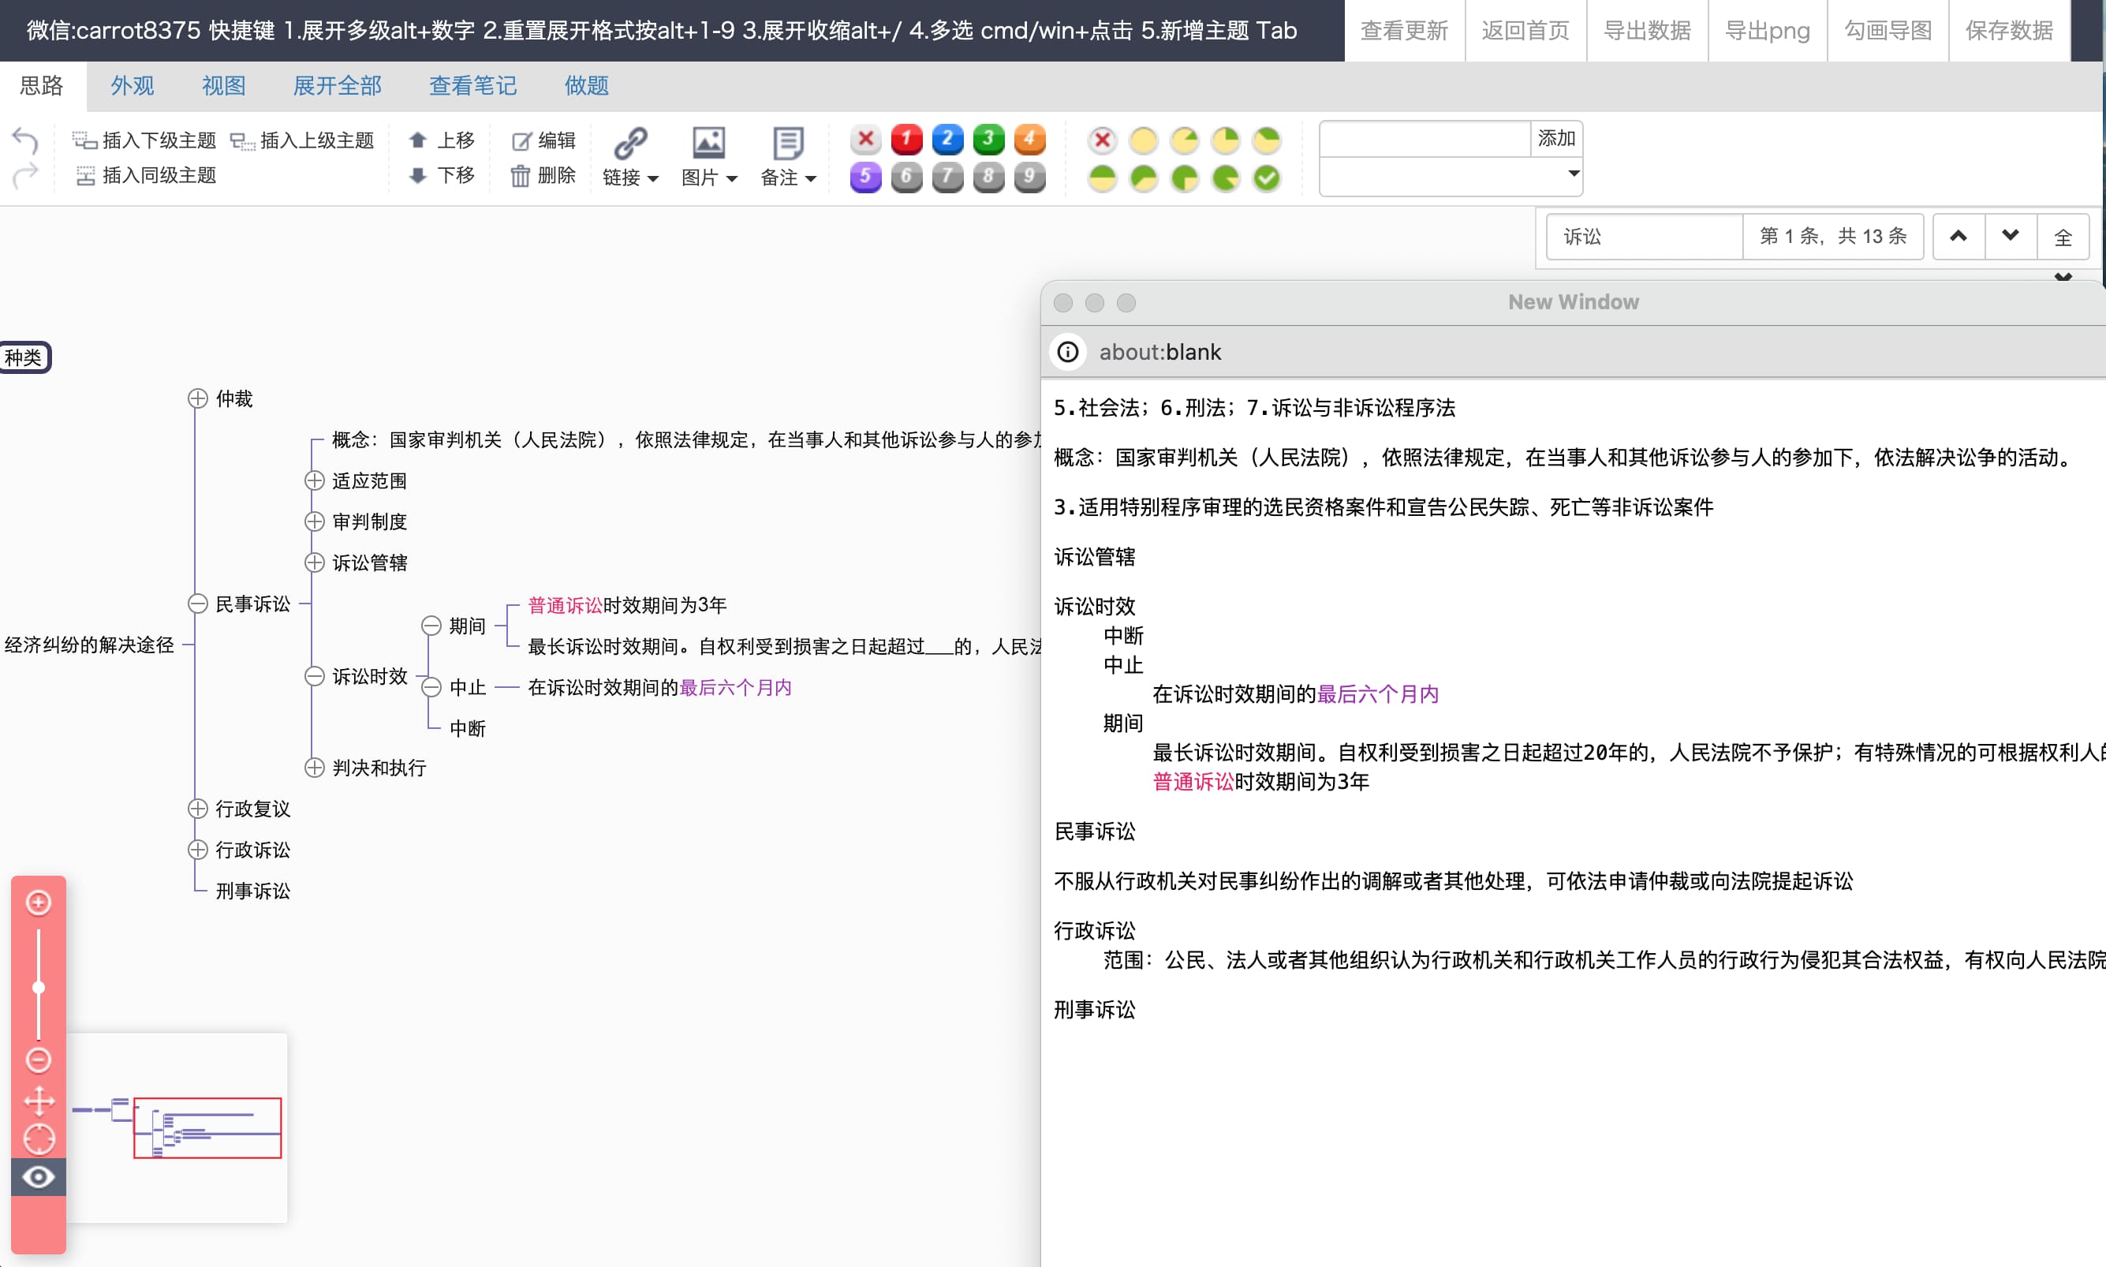
Task: Switch to the 视图 tab
Action: click(223, 85)
